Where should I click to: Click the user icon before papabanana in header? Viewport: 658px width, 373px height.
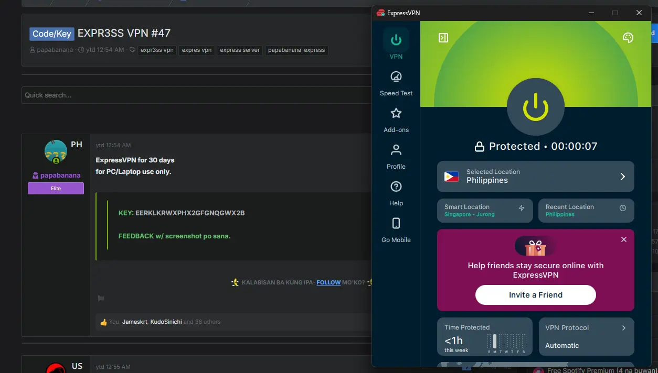click(x=33, y=50)
